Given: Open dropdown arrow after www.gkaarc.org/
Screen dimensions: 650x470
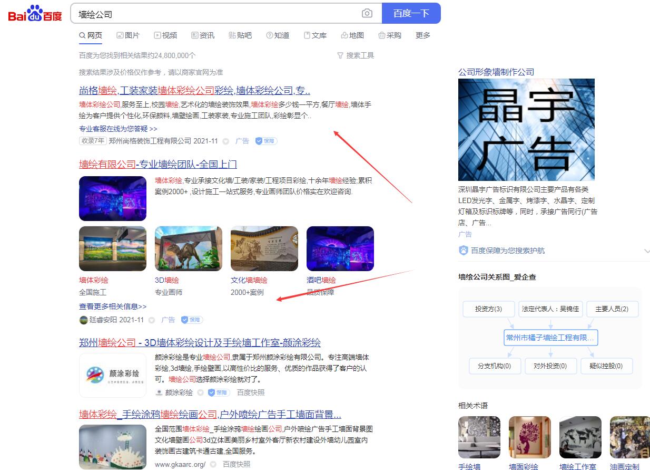Looking at the screenshot, I should (213, 465).
